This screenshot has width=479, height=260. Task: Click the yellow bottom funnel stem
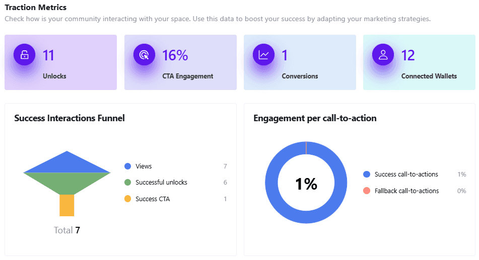tap(67, 205)
